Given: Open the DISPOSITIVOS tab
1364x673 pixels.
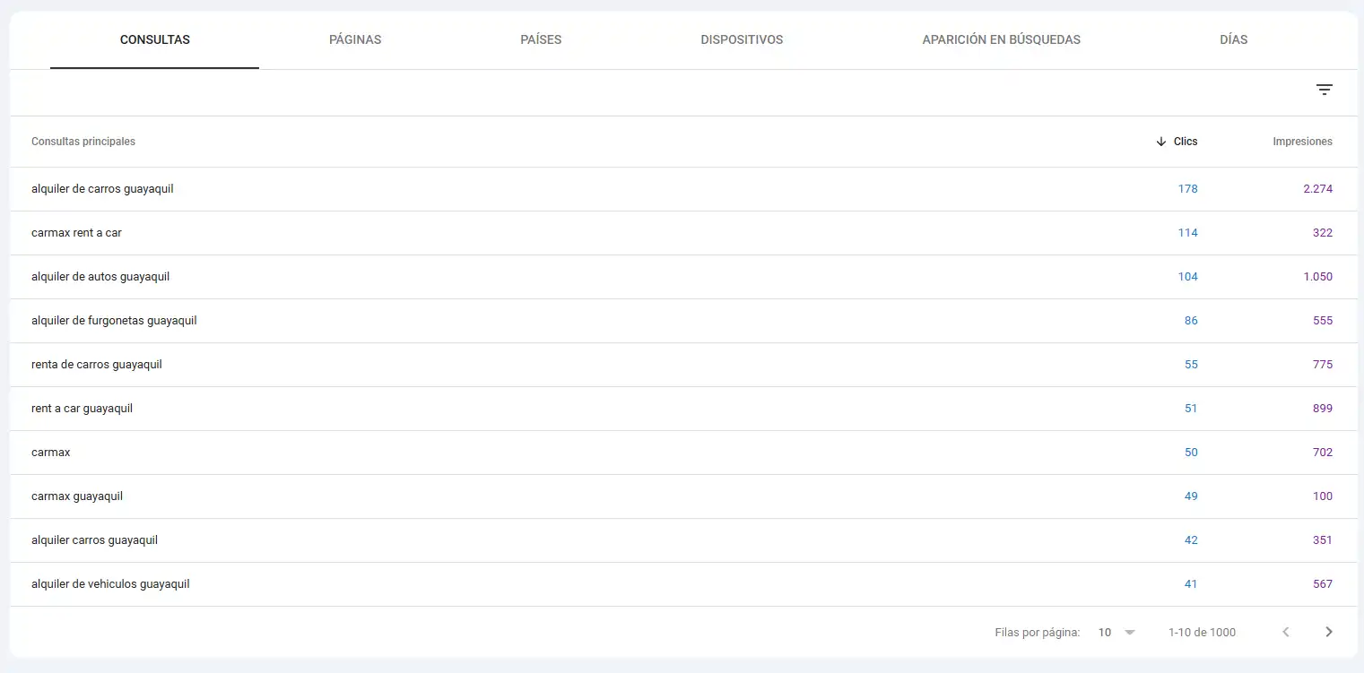Looking at the screenshot, I should pos(742,40).
